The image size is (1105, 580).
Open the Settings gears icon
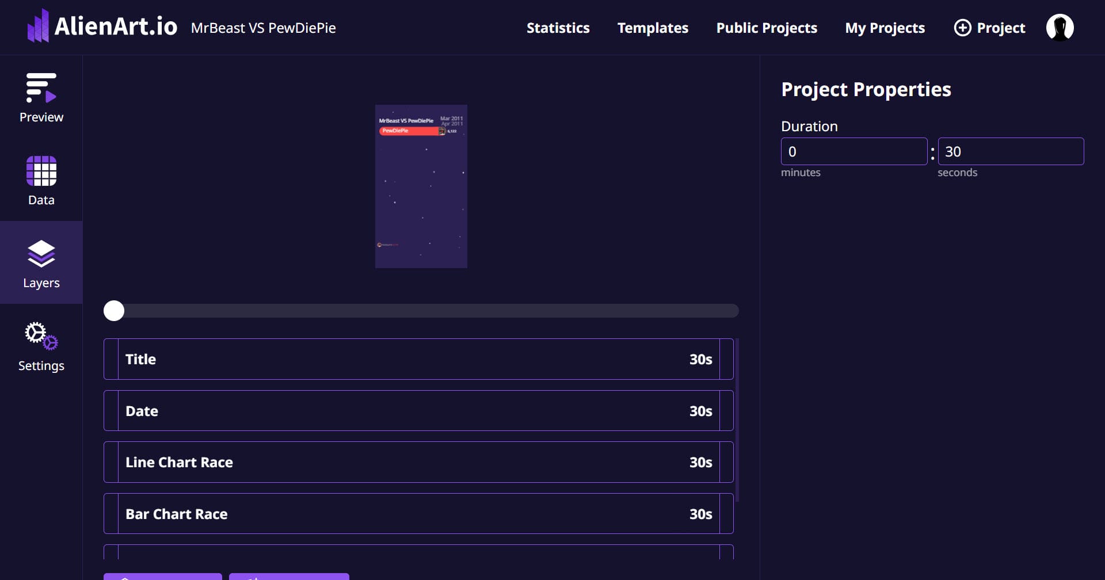point(41,335)
